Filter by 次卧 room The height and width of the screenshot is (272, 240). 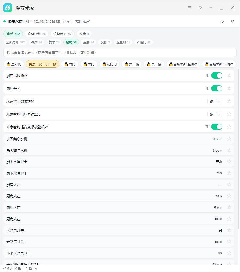tap(105, 42)
